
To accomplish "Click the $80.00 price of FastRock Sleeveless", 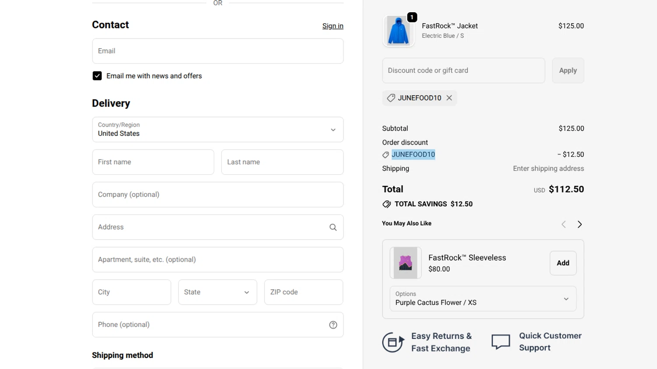I will point(439,269).
